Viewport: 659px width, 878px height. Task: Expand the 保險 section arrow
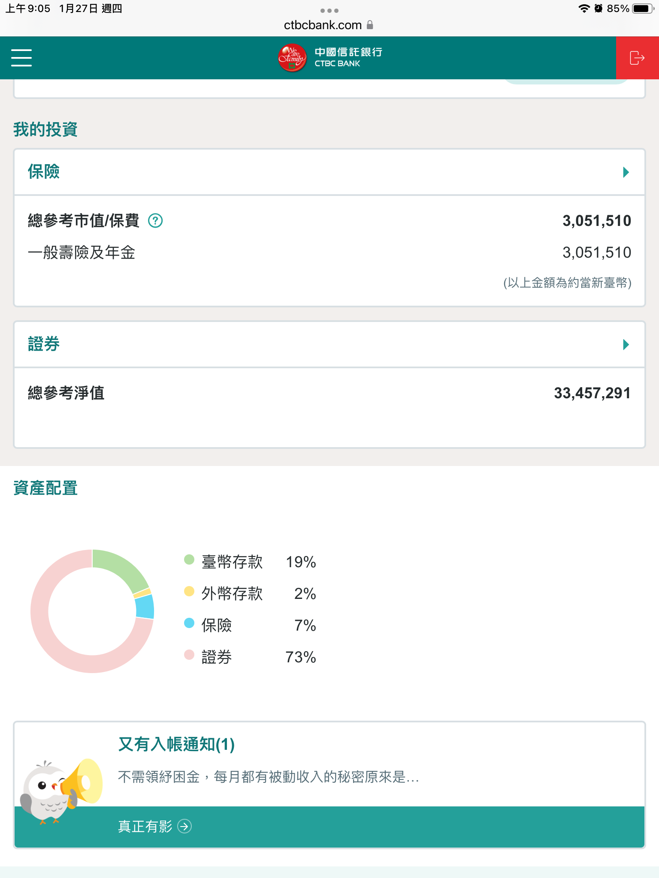[x=626, y=172]
